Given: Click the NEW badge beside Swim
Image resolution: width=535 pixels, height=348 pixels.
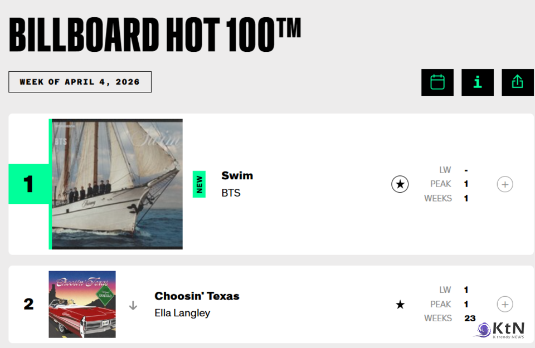Looking at the screenshot, I should [x=199, y=184].
